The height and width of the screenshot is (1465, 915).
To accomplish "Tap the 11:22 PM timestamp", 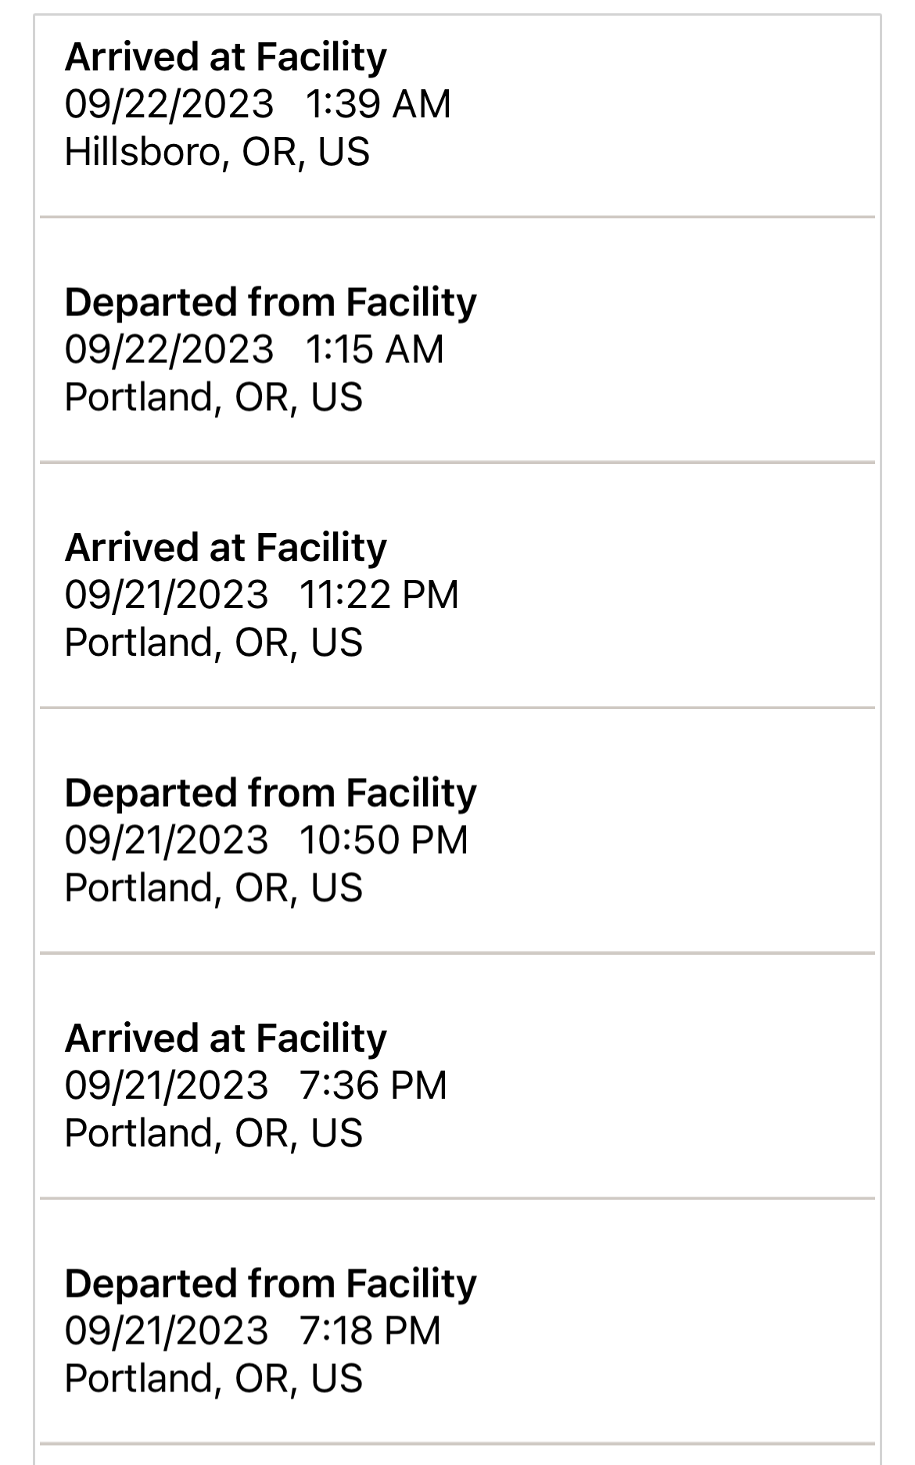I will tap(379, 595).
